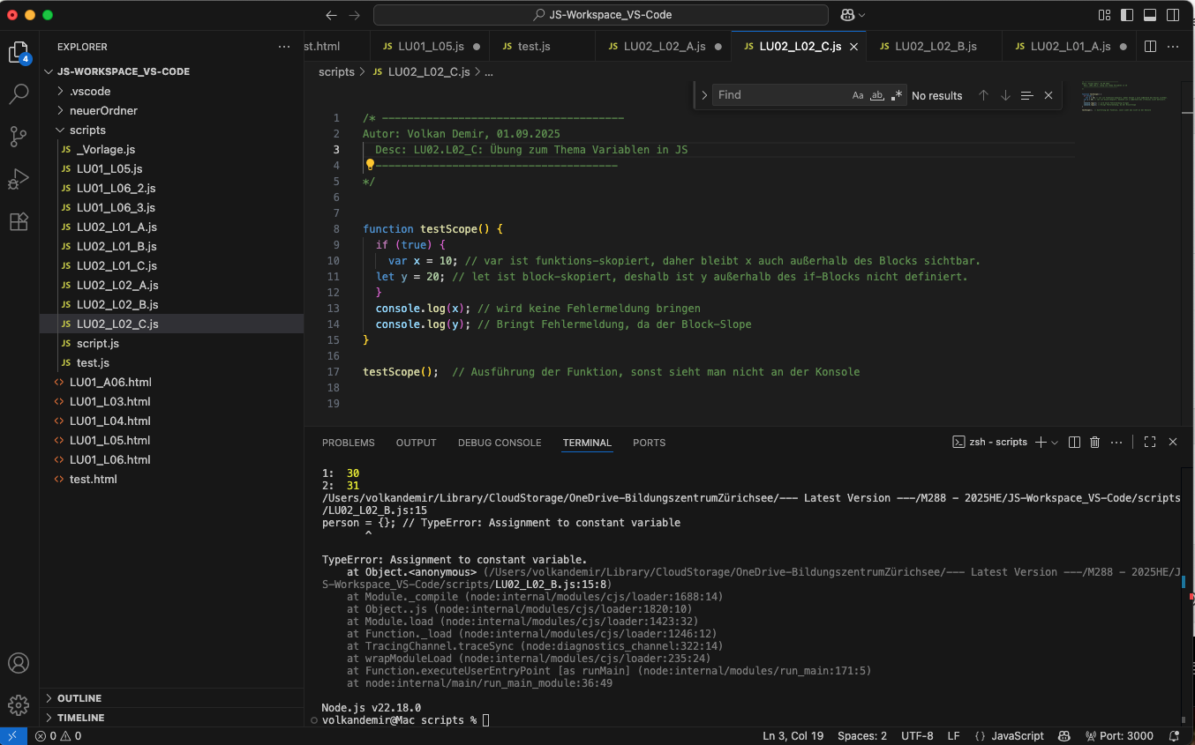Maximize the panel size
The width and height of the screenshot is (1195, 745).
tap(1150, 442)
